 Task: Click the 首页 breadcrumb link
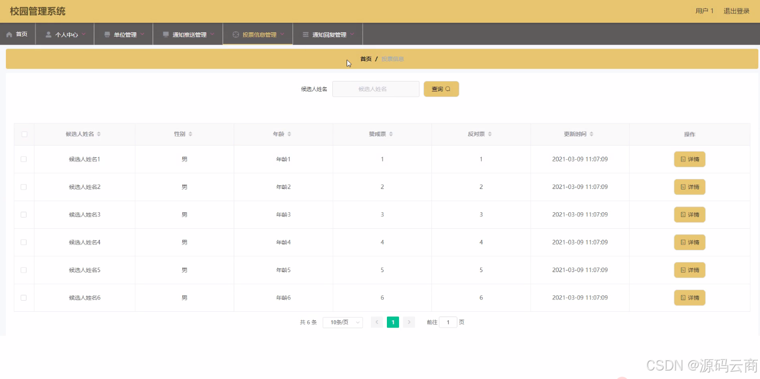366,59
